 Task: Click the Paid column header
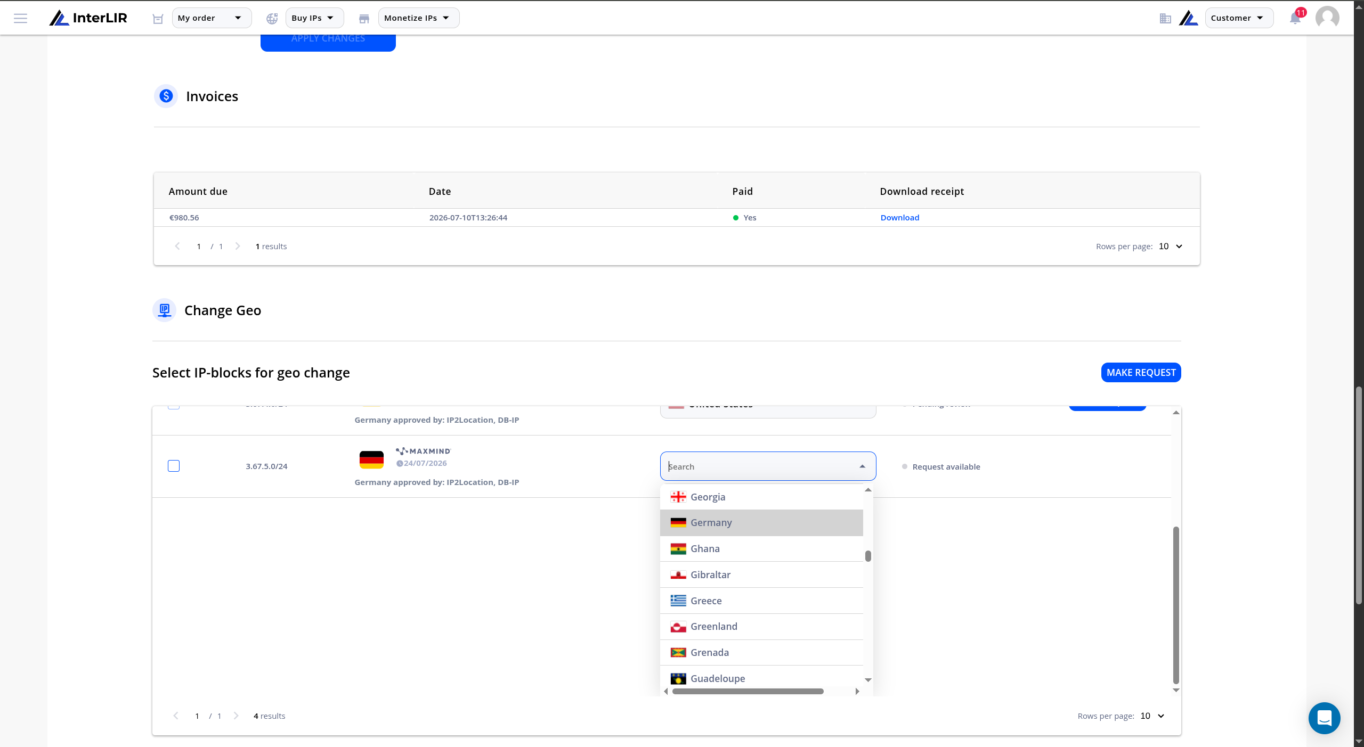(x=742, y=191)
